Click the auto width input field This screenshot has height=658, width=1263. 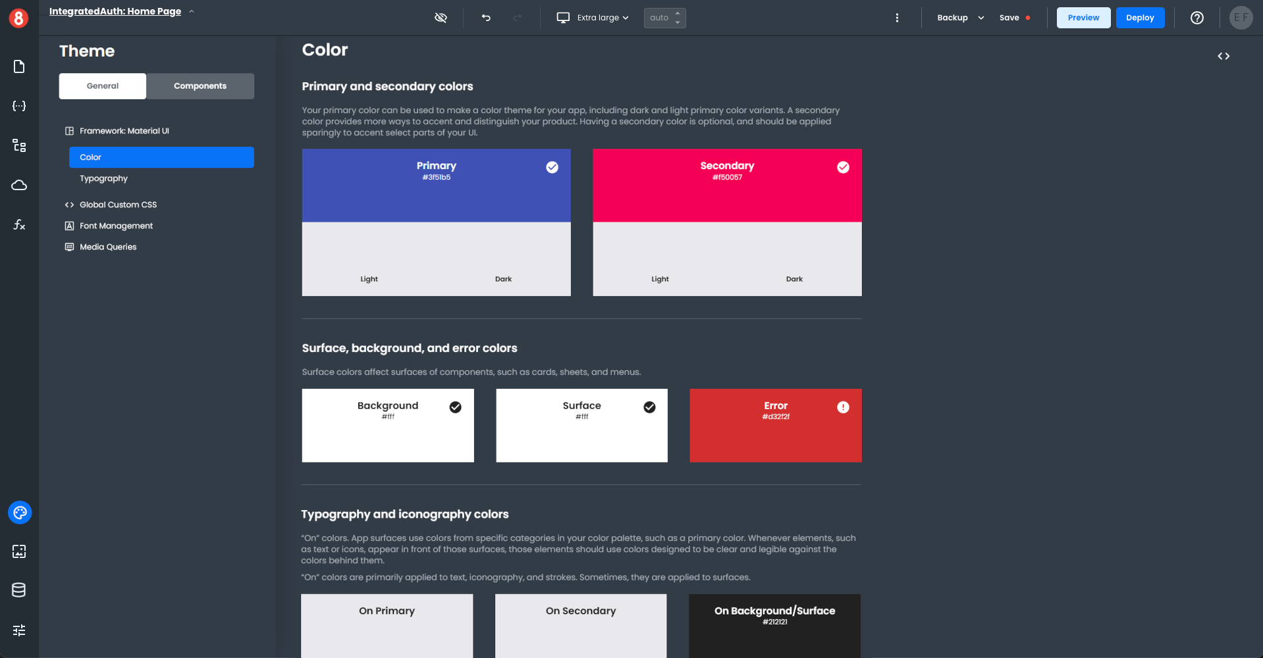pos(659,18)
